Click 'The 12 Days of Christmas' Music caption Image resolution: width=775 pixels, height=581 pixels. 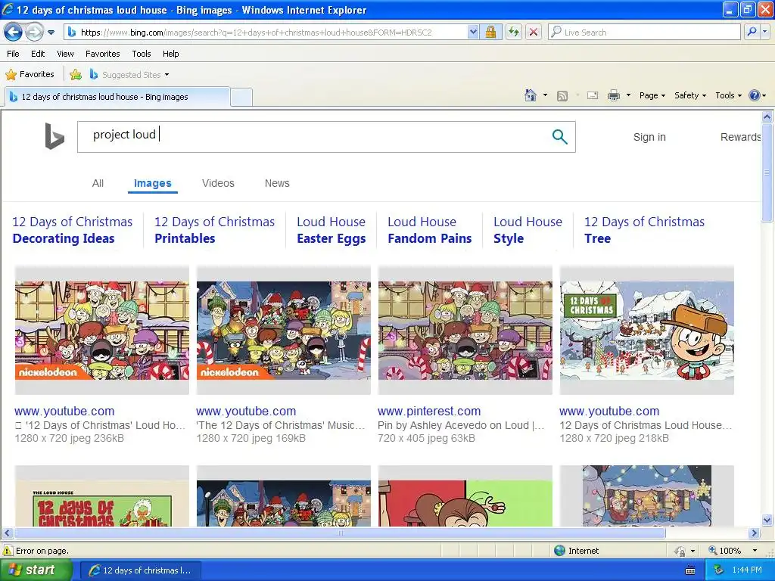(x=280, y=425)
